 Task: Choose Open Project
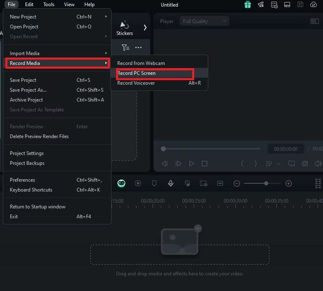point(57,27)
